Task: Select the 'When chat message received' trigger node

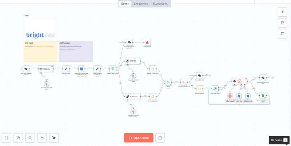Action: 26,69
